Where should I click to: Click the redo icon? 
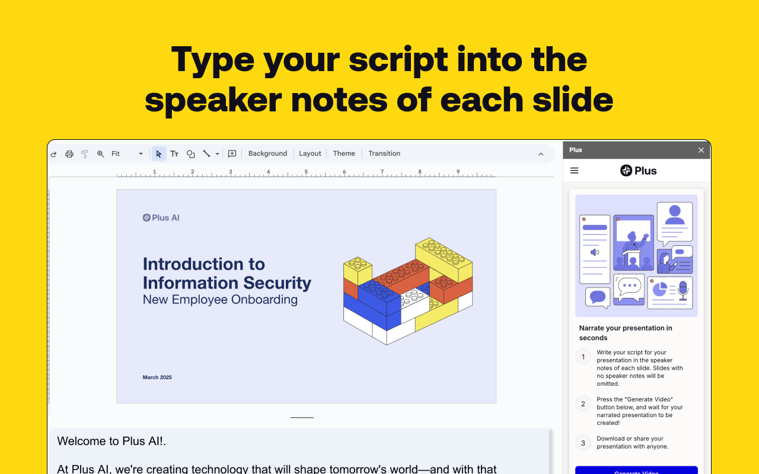[x=53, y=153]
